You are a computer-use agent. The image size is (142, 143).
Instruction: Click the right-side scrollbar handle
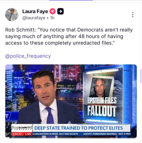click(x=141, y=76)
